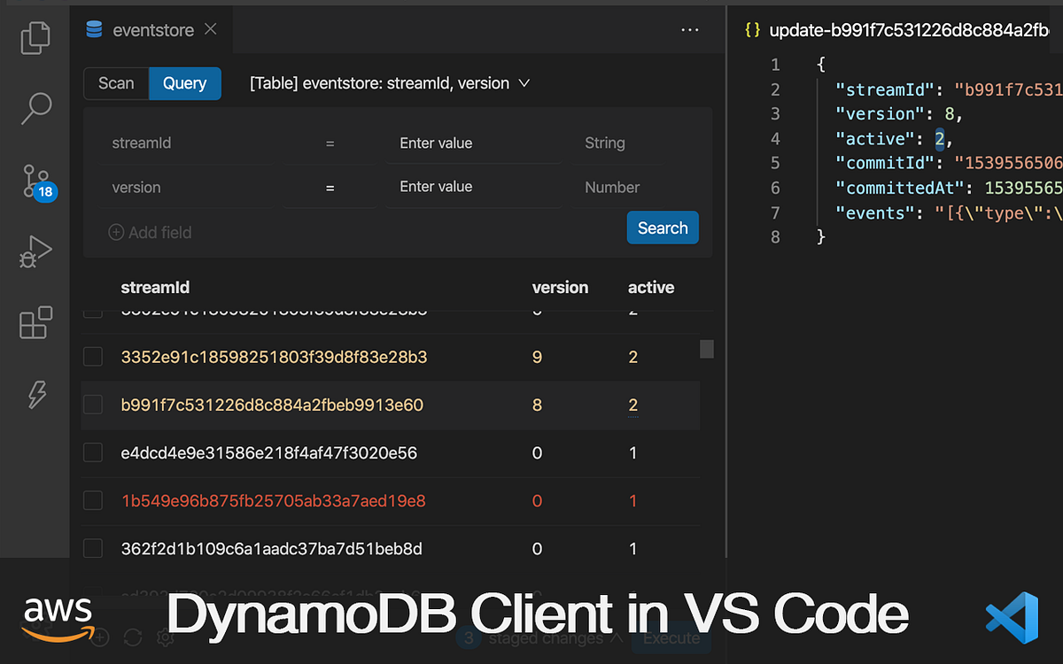Click the plus icon beside Add field

[x=116, y=232]
